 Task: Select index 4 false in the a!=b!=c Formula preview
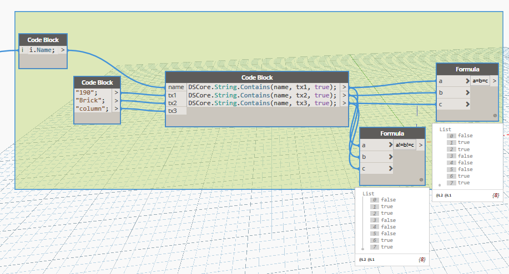383,227
